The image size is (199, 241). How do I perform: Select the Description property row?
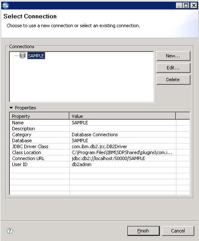tap(100, 129)
